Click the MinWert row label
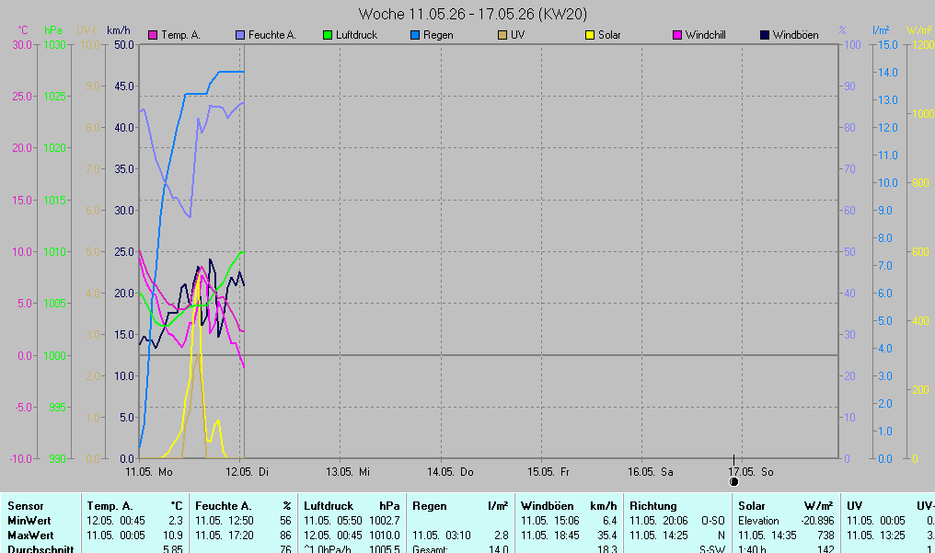The image size is (935, 553). tap(29, 521)
